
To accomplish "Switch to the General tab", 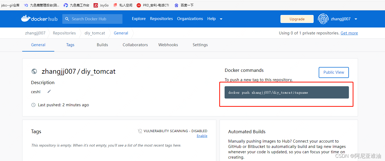I will tap(38, 45).
